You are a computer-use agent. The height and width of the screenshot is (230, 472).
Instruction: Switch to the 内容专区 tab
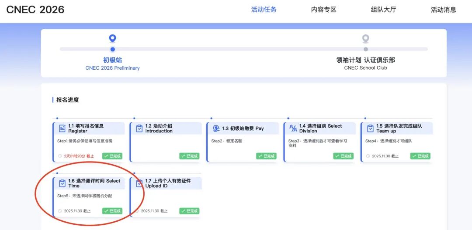pos(323,10)
